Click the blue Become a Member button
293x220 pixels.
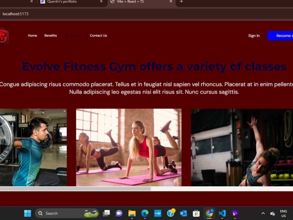click(280, 35)
